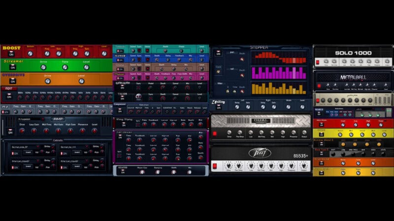The height and width of the screenshot is (221, 394).
Task: Click the SOLO 1000 amp title
Action: (353, 53)
